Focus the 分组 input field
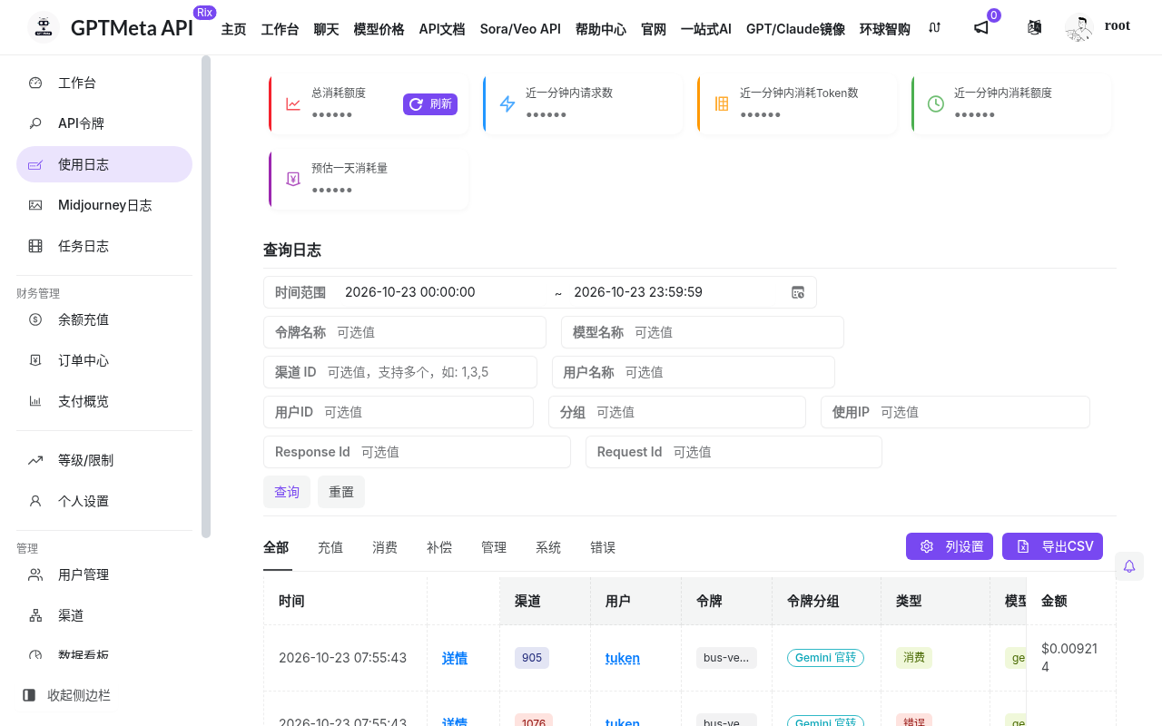Image resolution: width=1162 pixels, height=726 pixels. coord(677,412)
